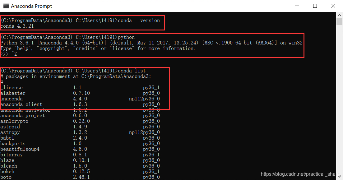Click the 'Python 3.6.1' version text
This screenshot has width=343, height=180.
tap(17, 43)
